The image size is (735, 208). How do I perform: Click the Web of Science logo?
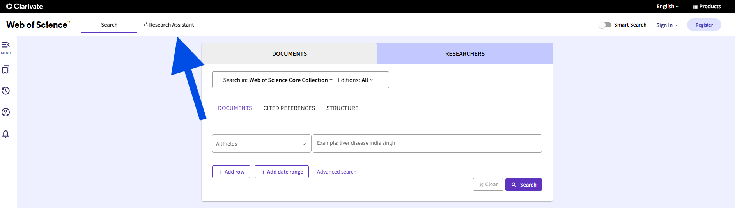[38, 25]
